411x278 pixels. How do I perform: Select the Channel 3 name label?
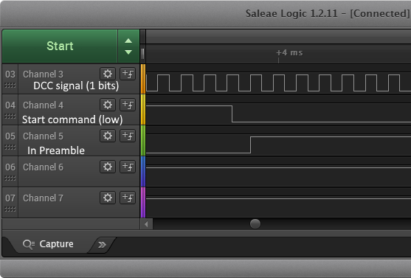point(43,74)
